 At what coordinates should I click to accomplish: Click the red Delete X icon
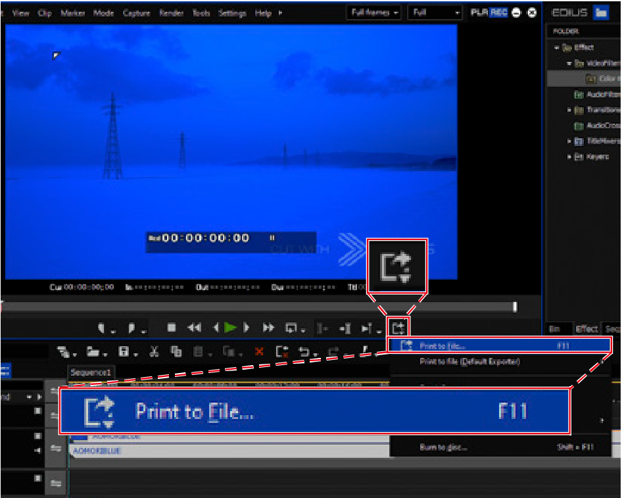[259, 351]
